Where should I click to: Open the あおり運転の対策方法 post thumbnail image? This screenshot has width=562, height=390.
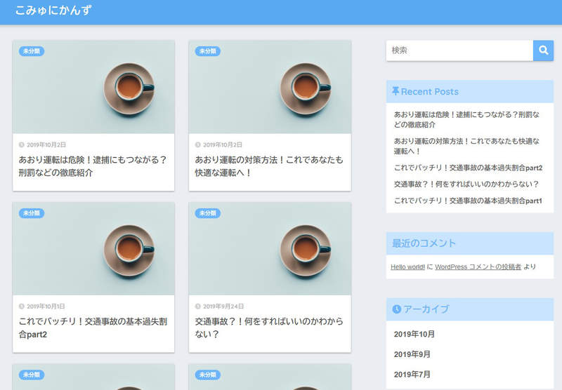pyautogui.click(x=270, y=87)
